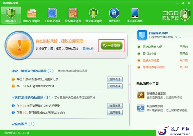Screen dimensions: 193x136
Task: Click the 摄像头防偷窥 label
Action: 151,61
